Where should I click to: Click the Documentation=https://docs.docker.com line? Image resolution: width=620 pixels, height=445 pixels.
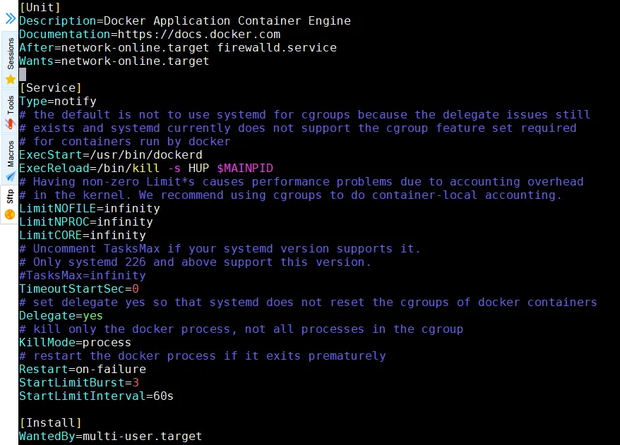click(x=150, y=35)
